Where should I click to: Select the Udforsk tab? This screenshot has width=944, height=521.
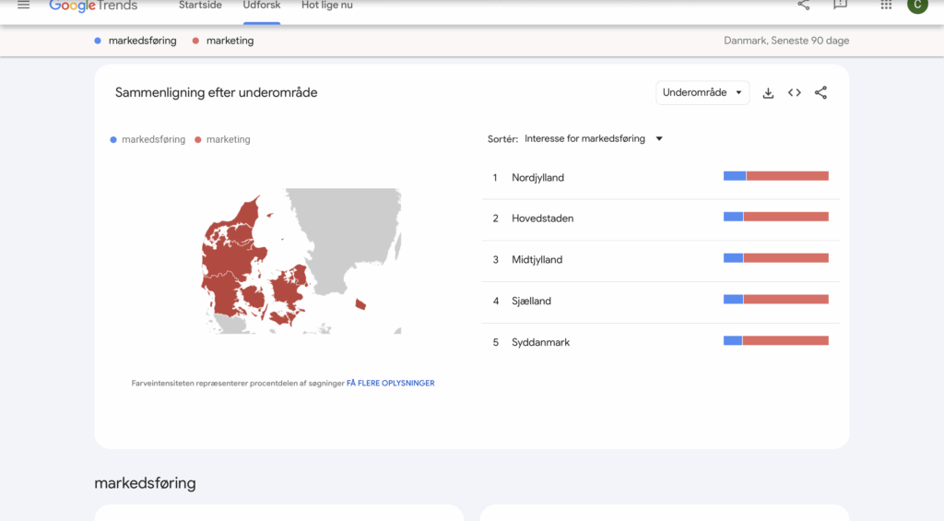click(x=262, y=6)
